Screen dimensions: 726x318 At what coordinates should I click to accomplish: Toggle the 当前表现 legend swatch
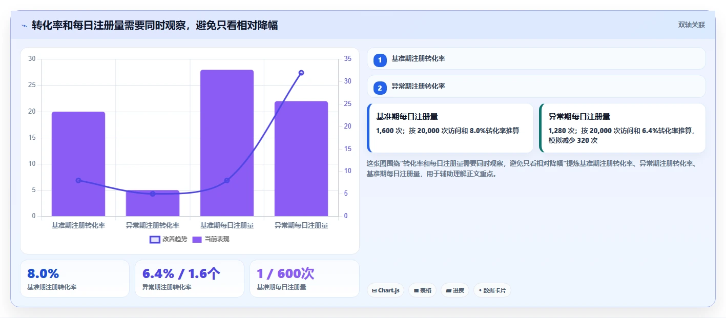(197, 239)
